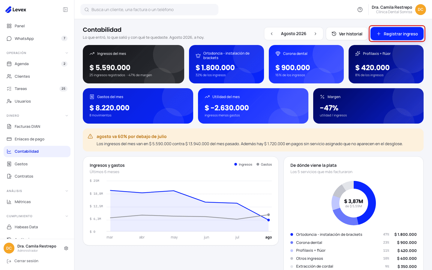Screen dimensions: 432x270
Task: Open the help question mark icon
Action: 360,10
